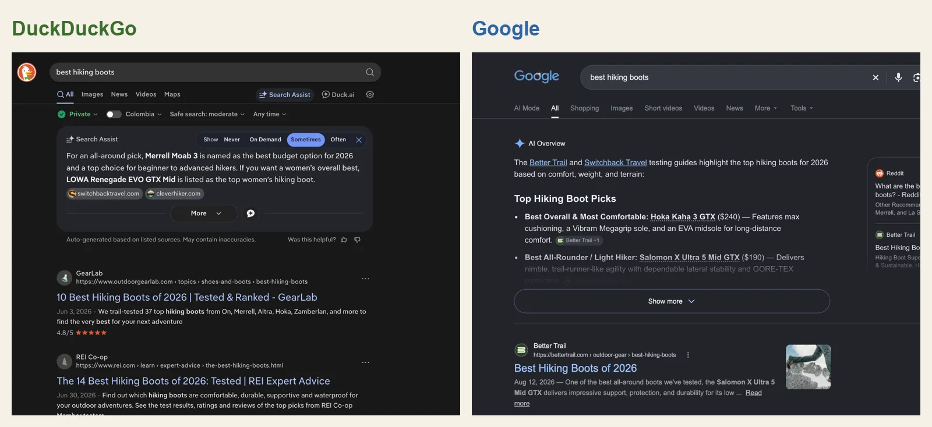This screenshot has height=427, width=932.
Task: Open REI's 14 Best Hiking Boots result
Action: pyautogui.click(x=193, y=381)
